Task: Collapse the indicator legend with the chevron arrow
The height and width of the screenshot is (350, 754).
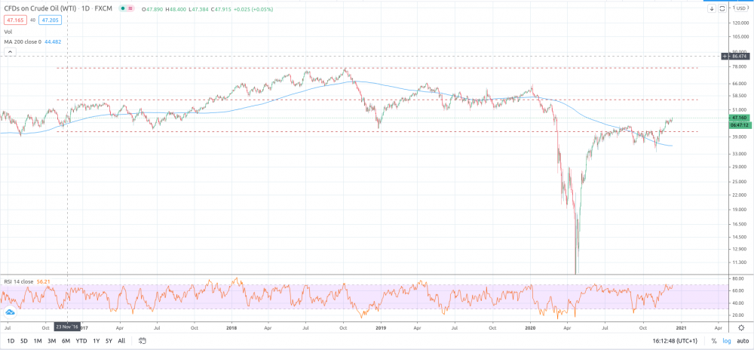Action: click(x=11, y=51)
